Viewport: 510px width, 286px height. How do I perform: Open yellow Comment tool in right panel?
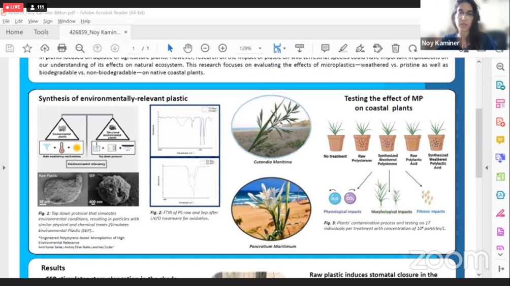500,140
